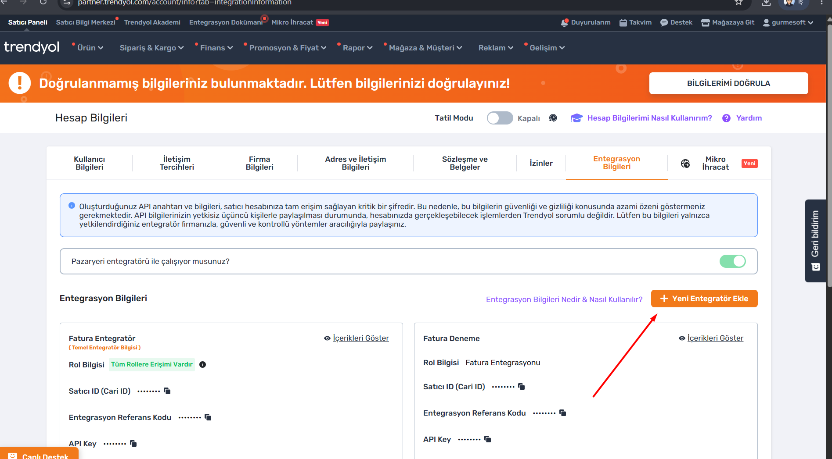Open browser downloads icon

[x=766, y=2]
